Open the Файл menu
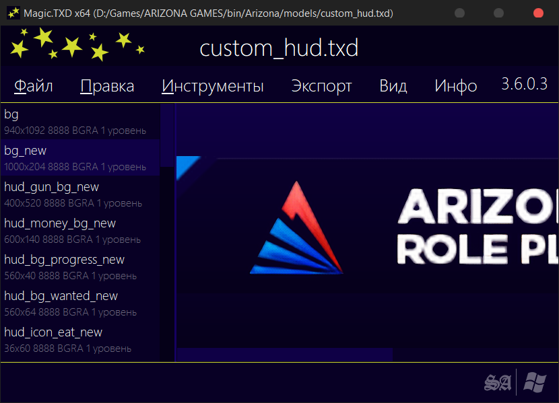Image resolution: width=559 pixels, height=403 pixels. [x=34, y=86]
